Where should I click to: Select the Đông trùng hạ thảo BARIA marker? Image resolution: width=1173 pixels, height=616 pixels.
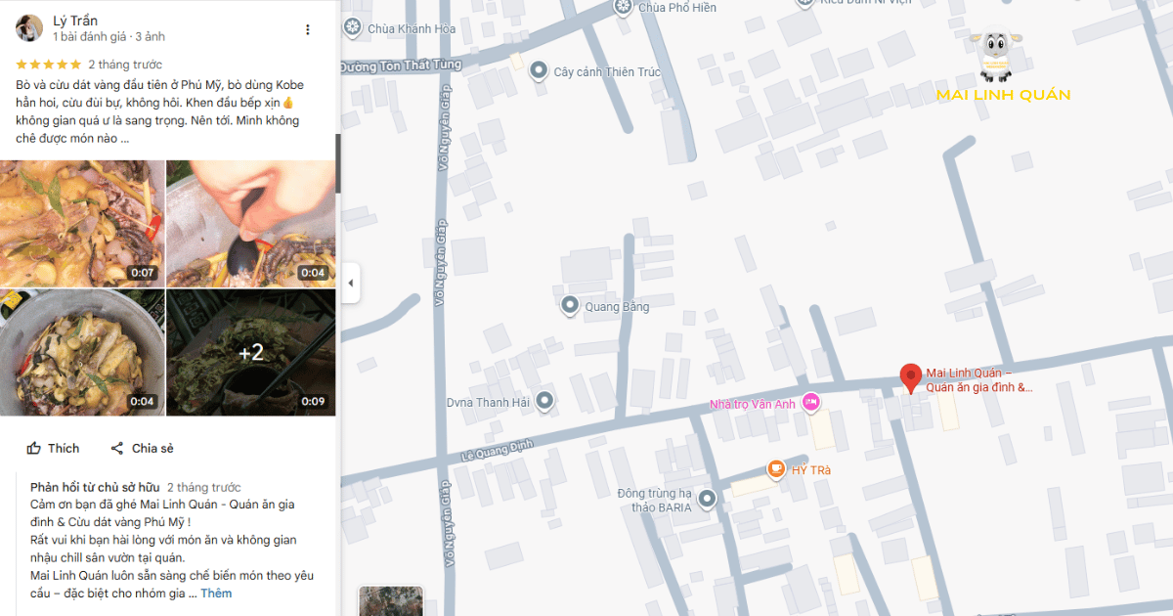tap(707, 500)
